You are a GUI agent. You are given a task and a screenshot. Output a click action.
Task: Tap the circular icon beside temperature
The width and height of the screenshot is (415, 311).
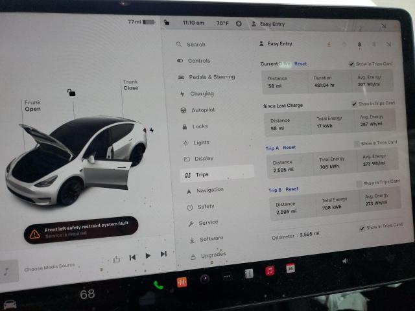coord(239,23)
